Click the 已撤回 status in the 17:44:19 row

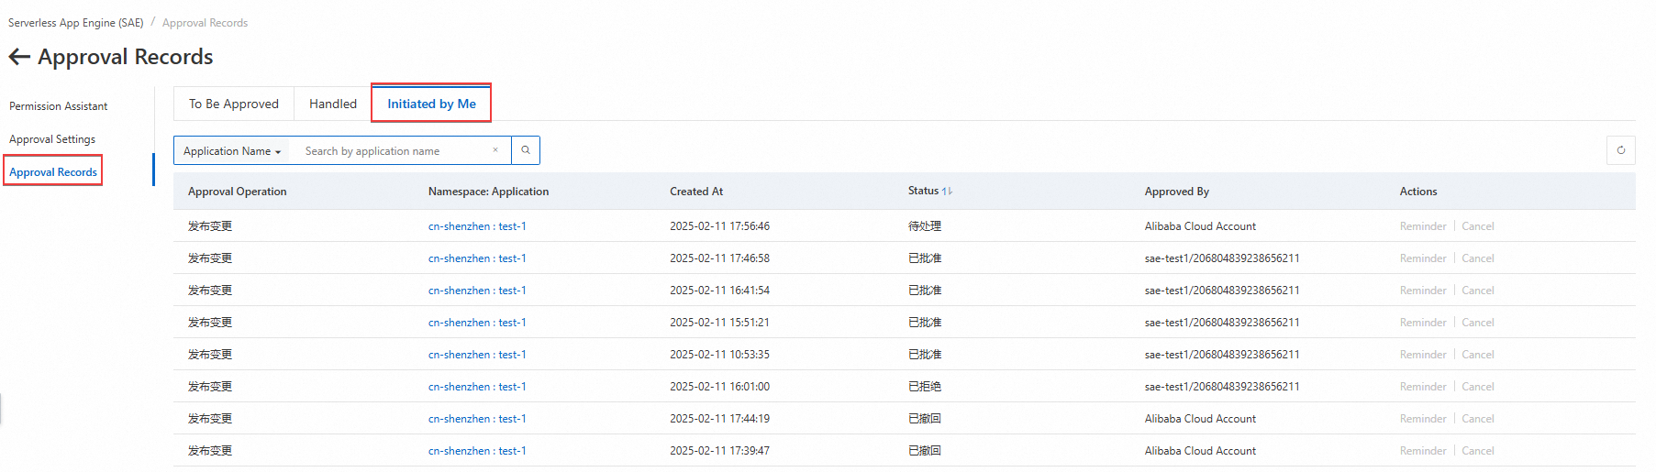(925, 419)
